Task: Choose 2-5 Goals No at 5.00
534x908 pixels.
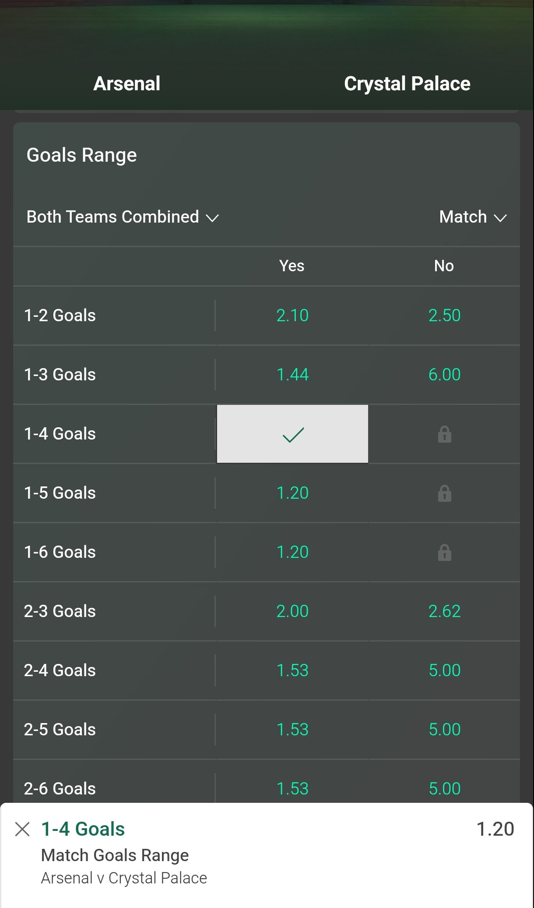Action: [444, 730]
